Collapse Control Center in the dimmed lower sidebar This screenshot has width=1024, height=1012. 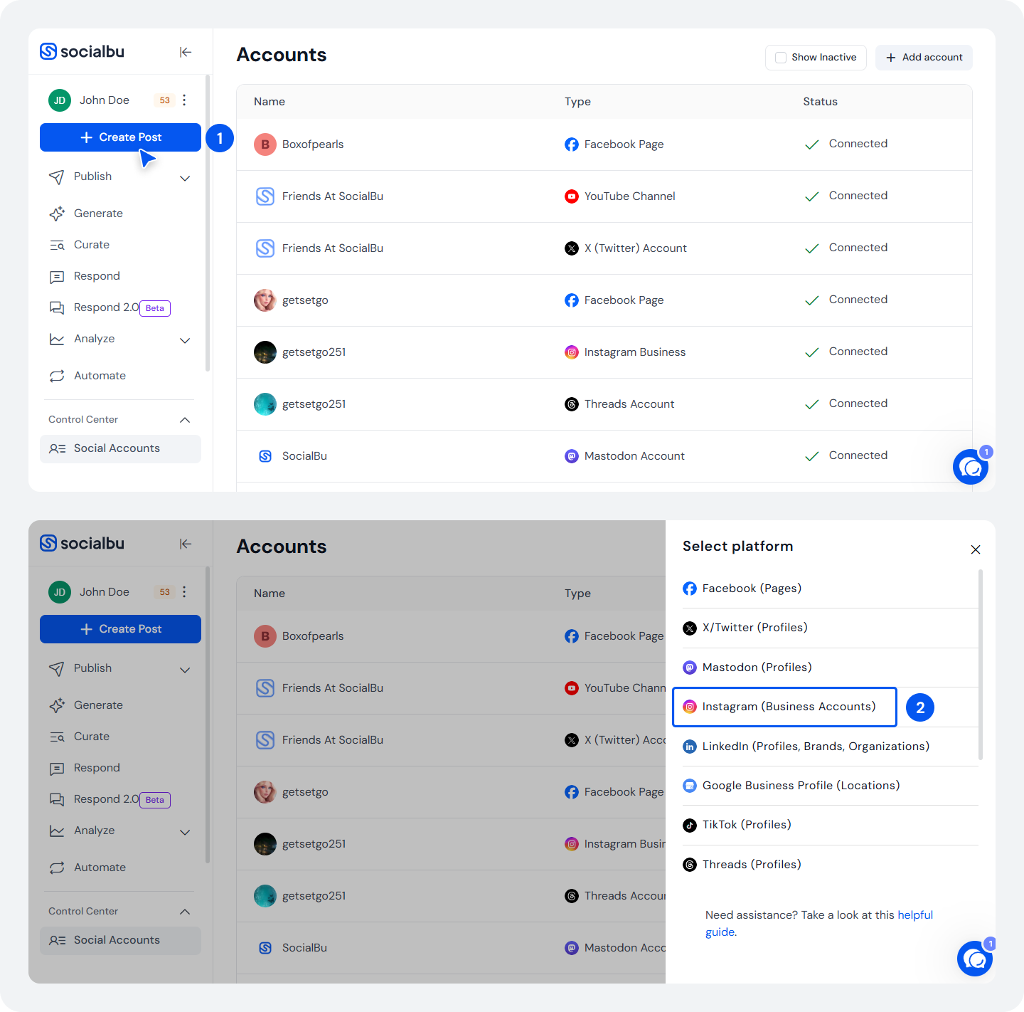[x=185, y=912]
